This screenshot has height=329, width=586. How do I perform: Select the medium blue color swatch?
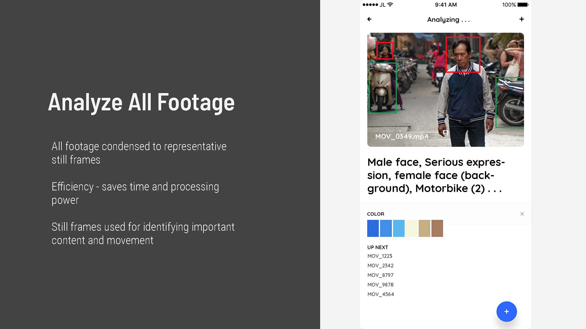click(386, 228)
